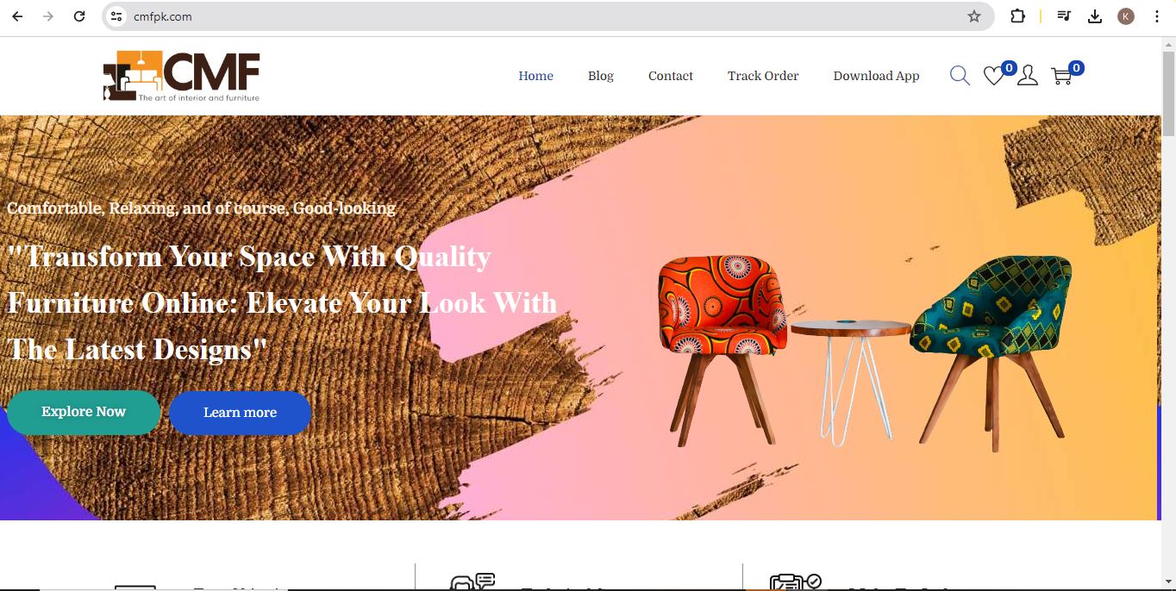Go to Track Order page
Image resolution: width=1176 pixels, height=591 pixels.
tap(763, 76)
